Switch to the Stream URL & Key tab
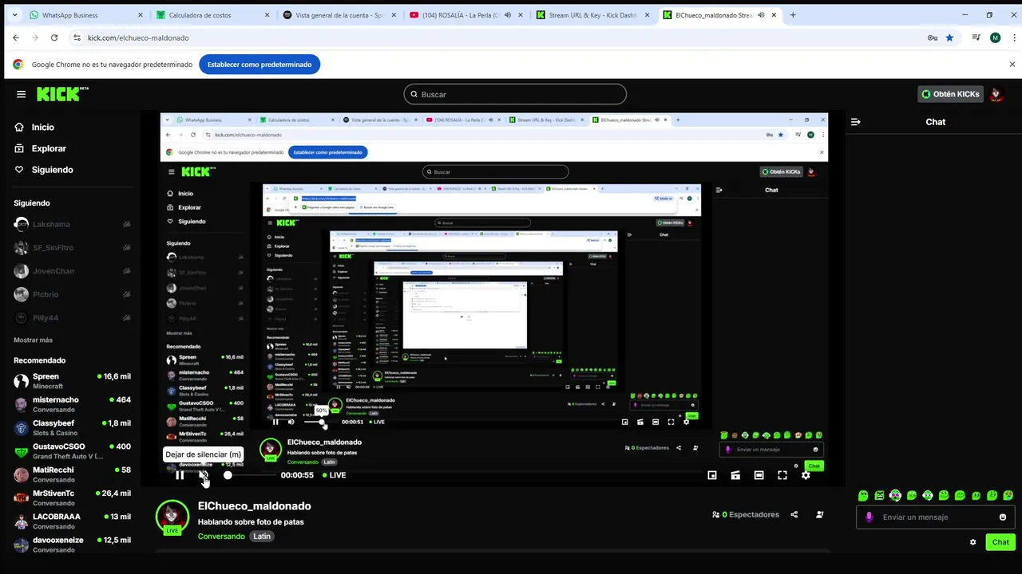1022x574 pixels. 592,15
